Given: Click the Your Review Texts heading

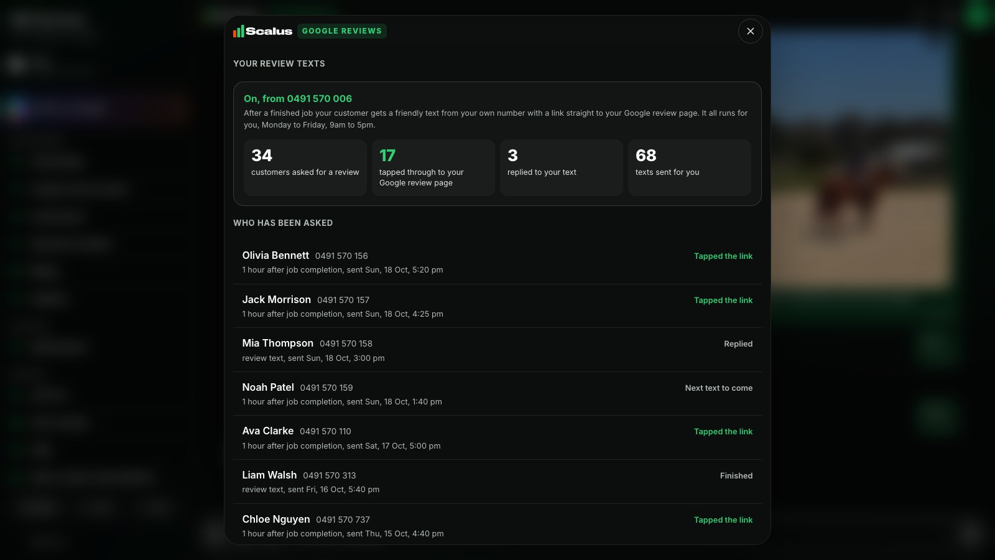Looking at the screenshot, I should (279, 63).
